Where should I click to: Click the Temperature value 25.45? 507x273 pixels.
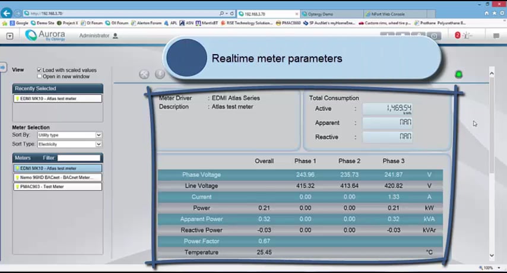264,252
